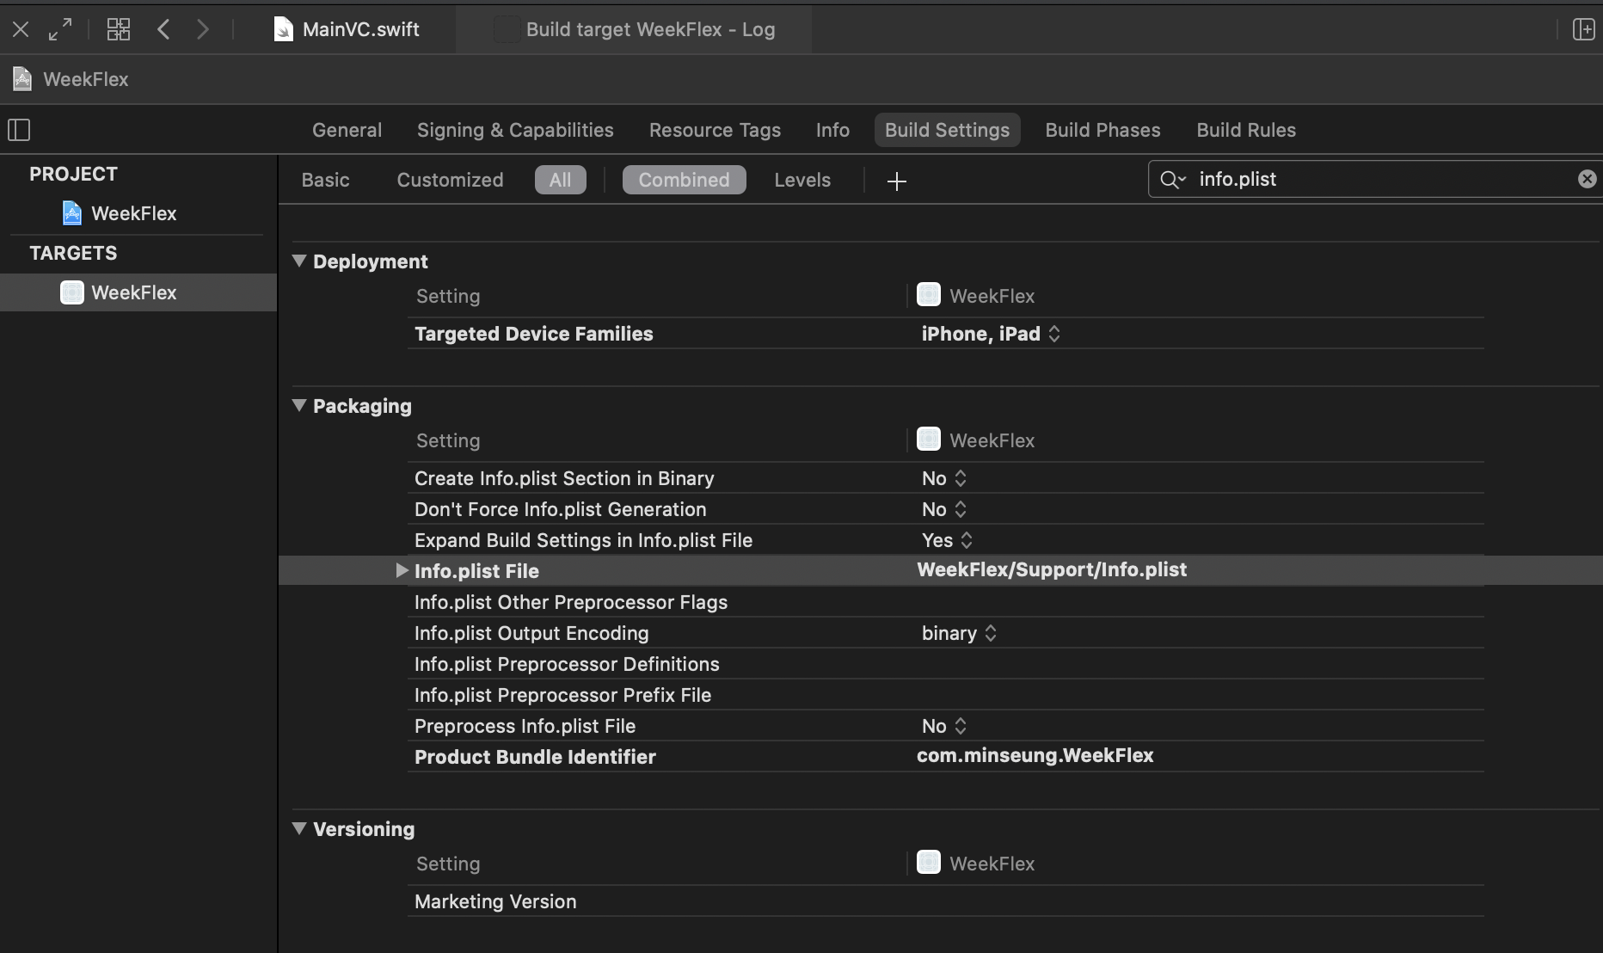Click the Swift file icon on MainVC tab
1603x953 pixels.
click(x=283, y=29)
